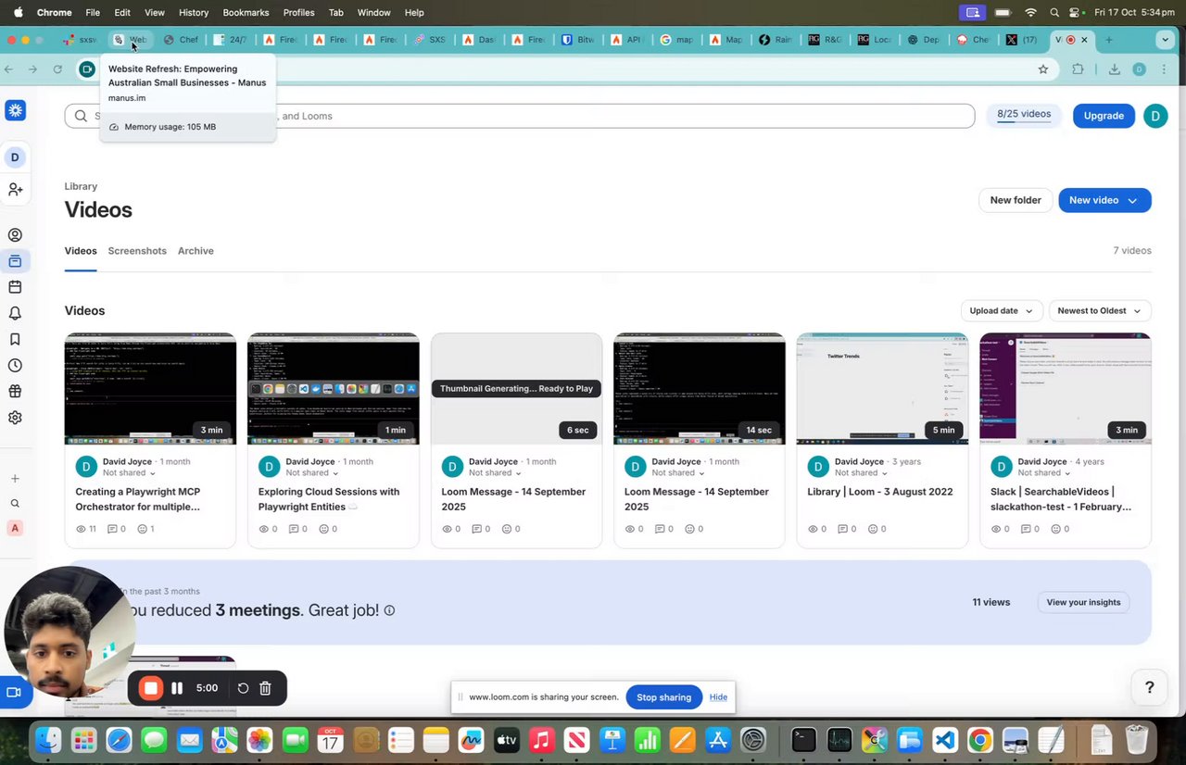Click the Upgrade button
This screenshot has width=1186, height=765.
click(x=1104, y=116)
